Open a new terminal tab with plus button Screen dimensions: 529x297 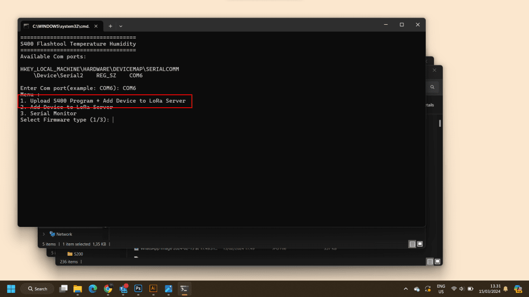pyautogui.click(x=110, y=26)
